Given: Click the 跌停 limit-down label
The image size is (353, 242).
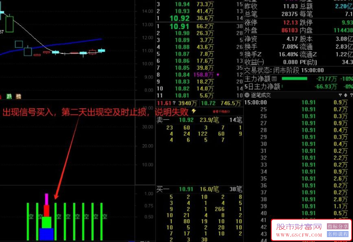Looking at the screenshot, I should (x=306, y=22).
